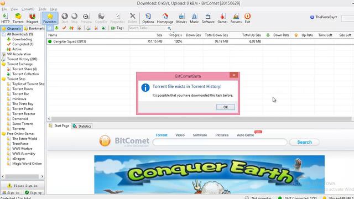The width and height of the screenshot is (354, 199).
Task: Expand the Free Online Games folder
Action: (20, 134)
